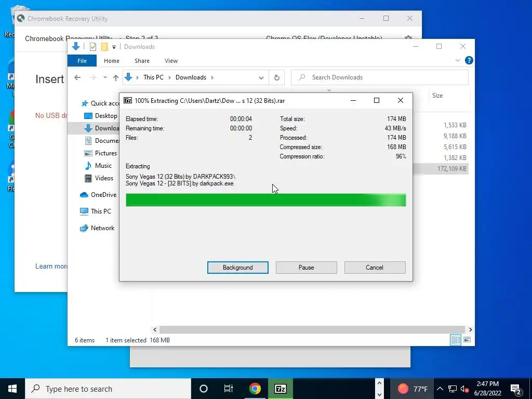Go forward in File Explorer
The width and height of the screenshot is (532, 399).
pos(92,77)
